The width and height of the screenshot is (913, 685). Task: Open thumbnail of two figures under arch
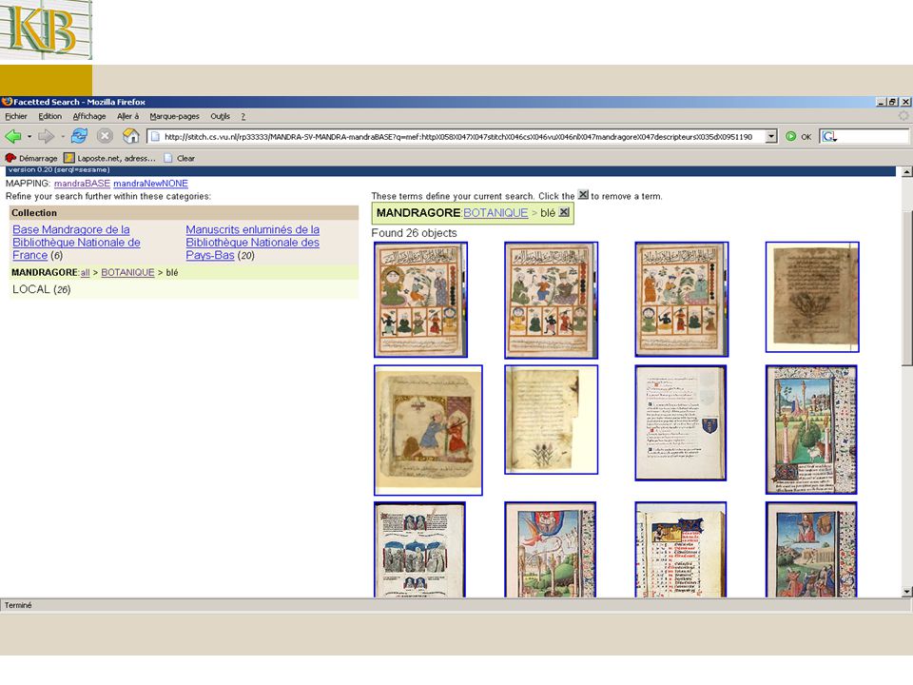(x=428, y=430)
